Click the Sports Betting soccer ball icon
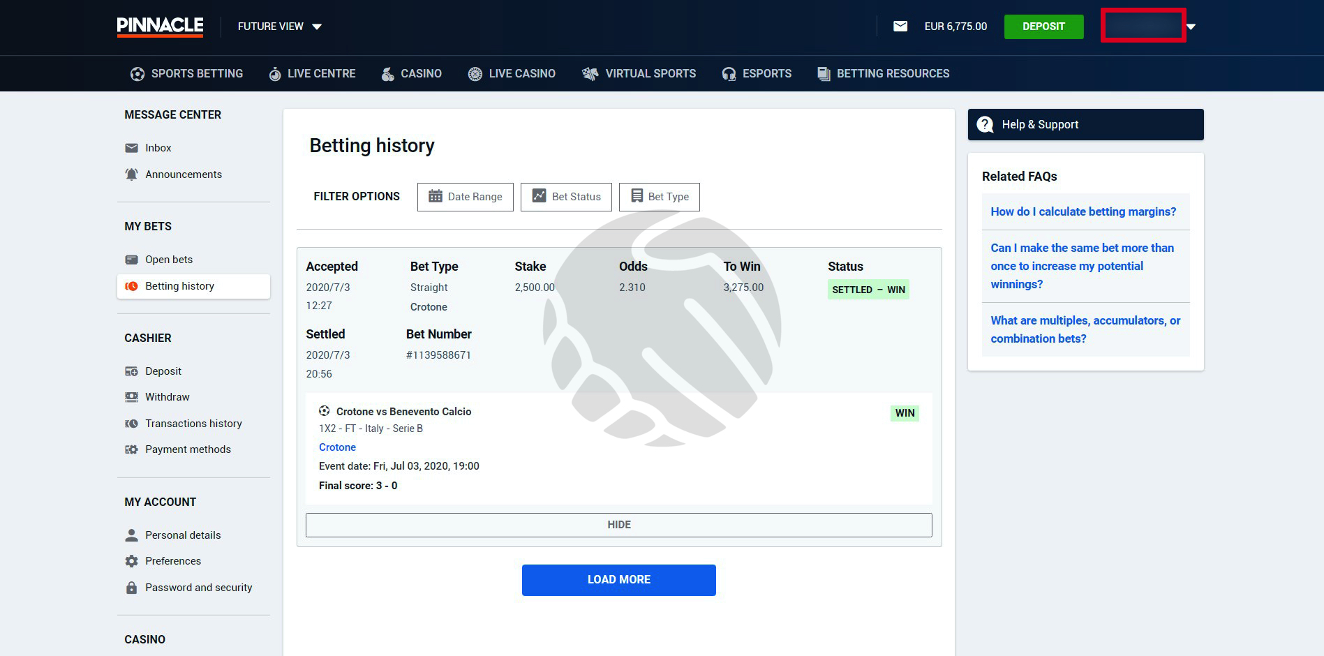The image size is (1324, 656). [137, 74]
